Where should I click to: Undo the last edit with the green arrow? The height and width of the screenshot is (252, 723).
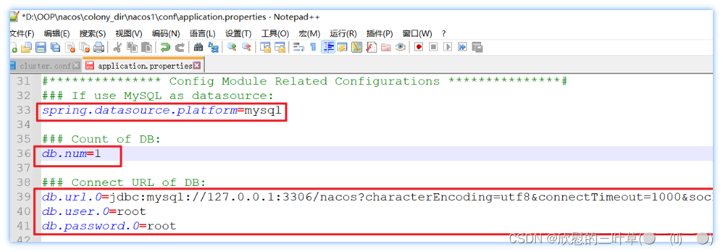165,47
